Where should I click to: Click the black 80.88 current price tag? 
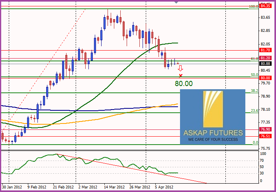click(265, 63)
